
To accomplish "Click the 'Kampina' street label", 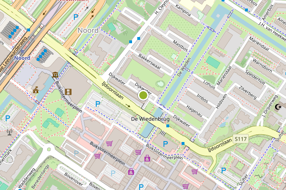I will (x=183, y=10).
